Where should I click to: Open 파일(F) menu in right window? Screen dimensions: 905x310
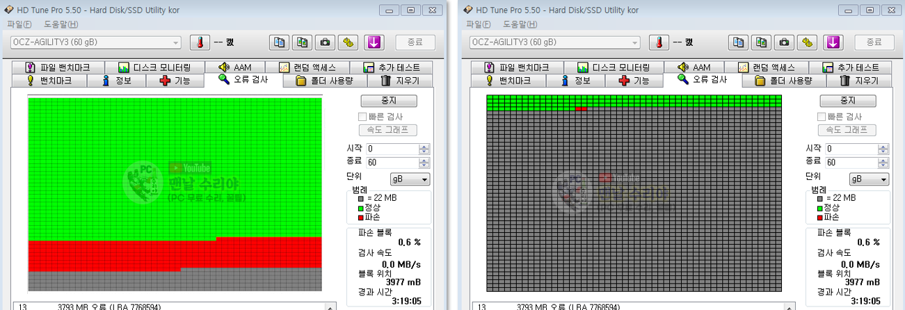click(x=479, y=24)
